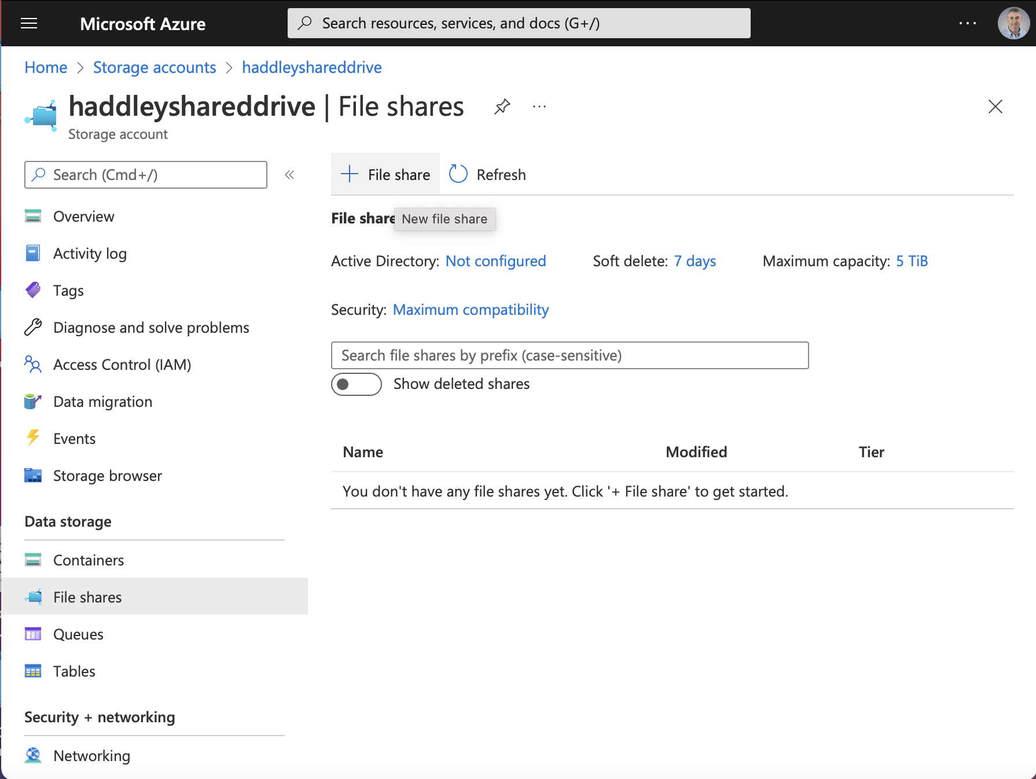Click Storage accounts breadcrumb link
1036x779 pixels.
point(155,67)
